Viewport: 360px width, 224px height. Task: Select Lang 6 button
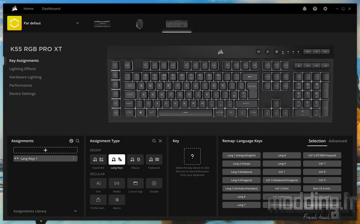tap(241, 197)
